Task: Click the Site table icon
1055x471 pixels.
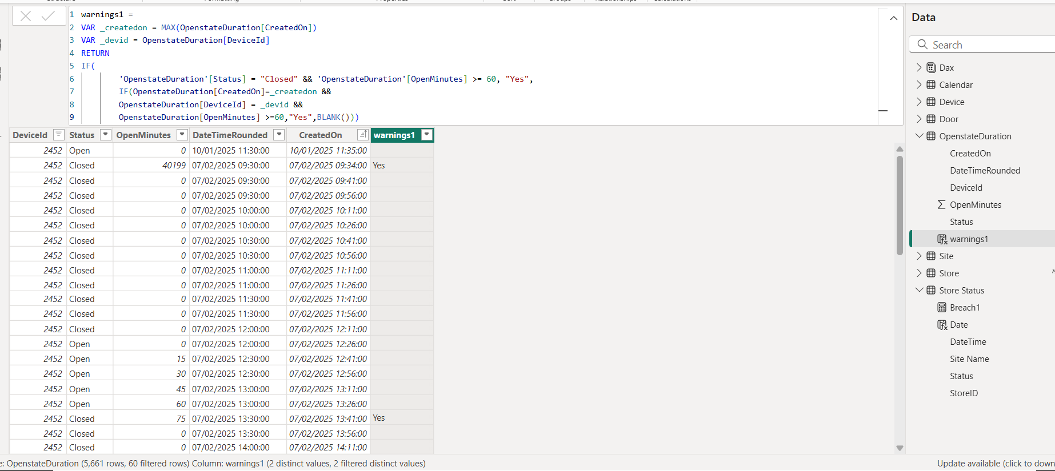Action: coord(931,256)
